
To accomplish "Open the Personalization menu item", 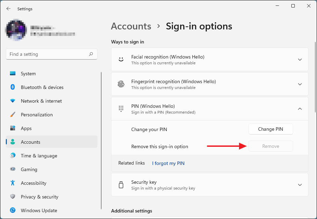I will [52, 115].
